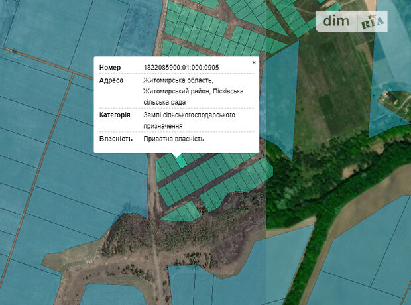Click the blue parcel in bottom-left corner
The width and height of the screenshot is (411, 305).
27,278
